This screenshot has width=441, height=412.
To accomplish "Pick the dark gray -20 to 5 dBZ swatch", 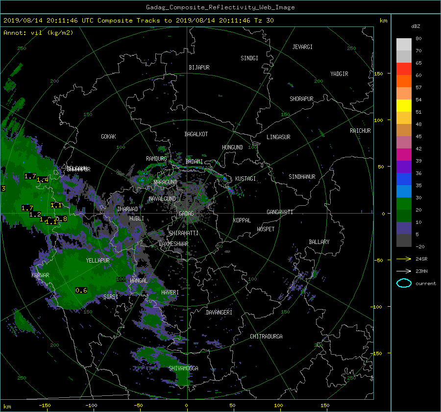I will coord(404,241).
